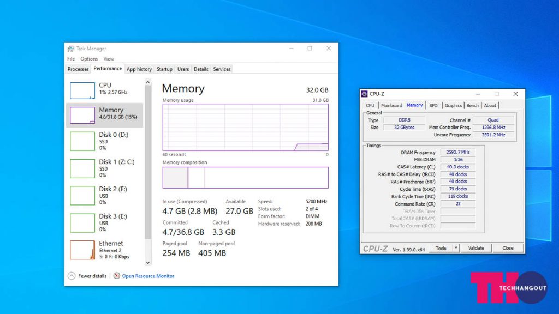Select the Performance tab in Task Manager
Image resolution: width=559 pixels, height=314 pixels.
(x=108, y=68)
